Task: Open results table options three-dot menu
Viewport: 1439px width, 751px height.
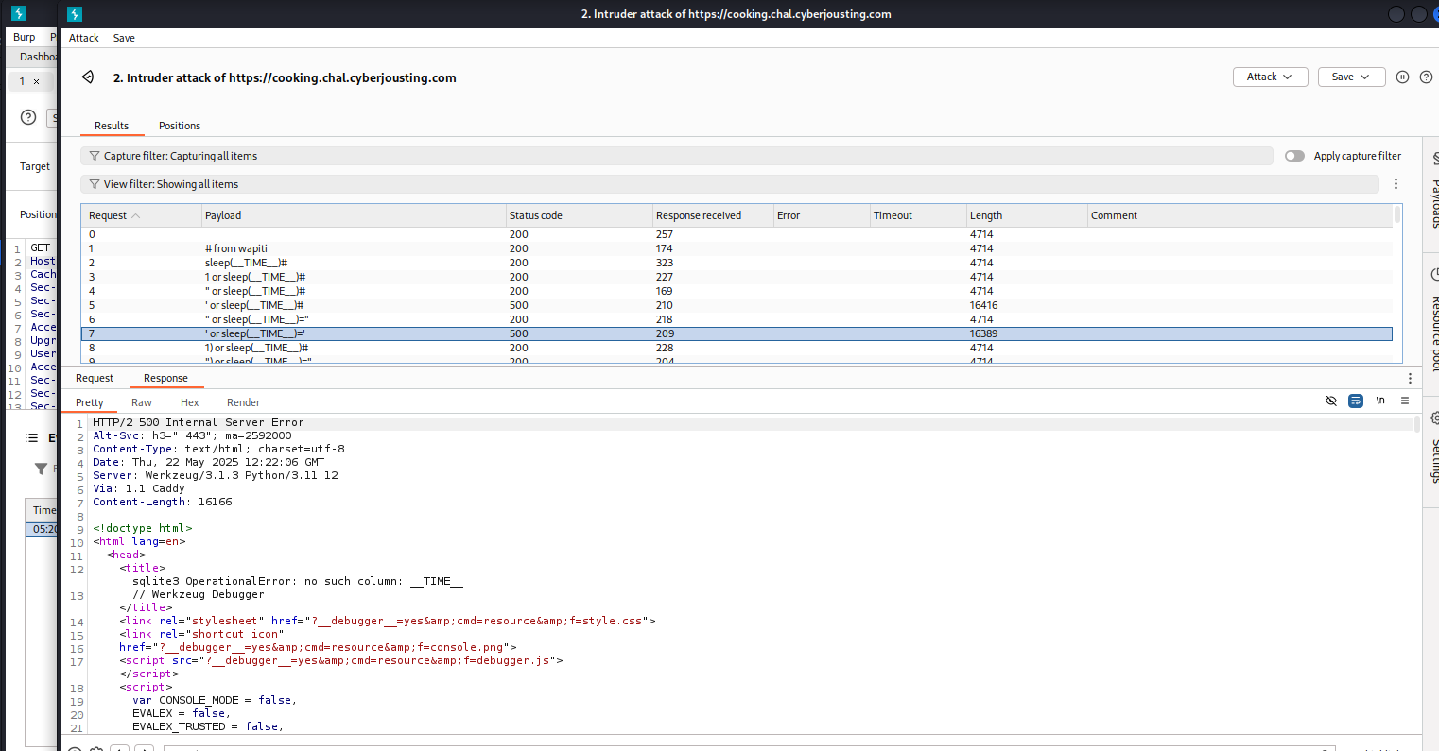Action: point(1396,184)
